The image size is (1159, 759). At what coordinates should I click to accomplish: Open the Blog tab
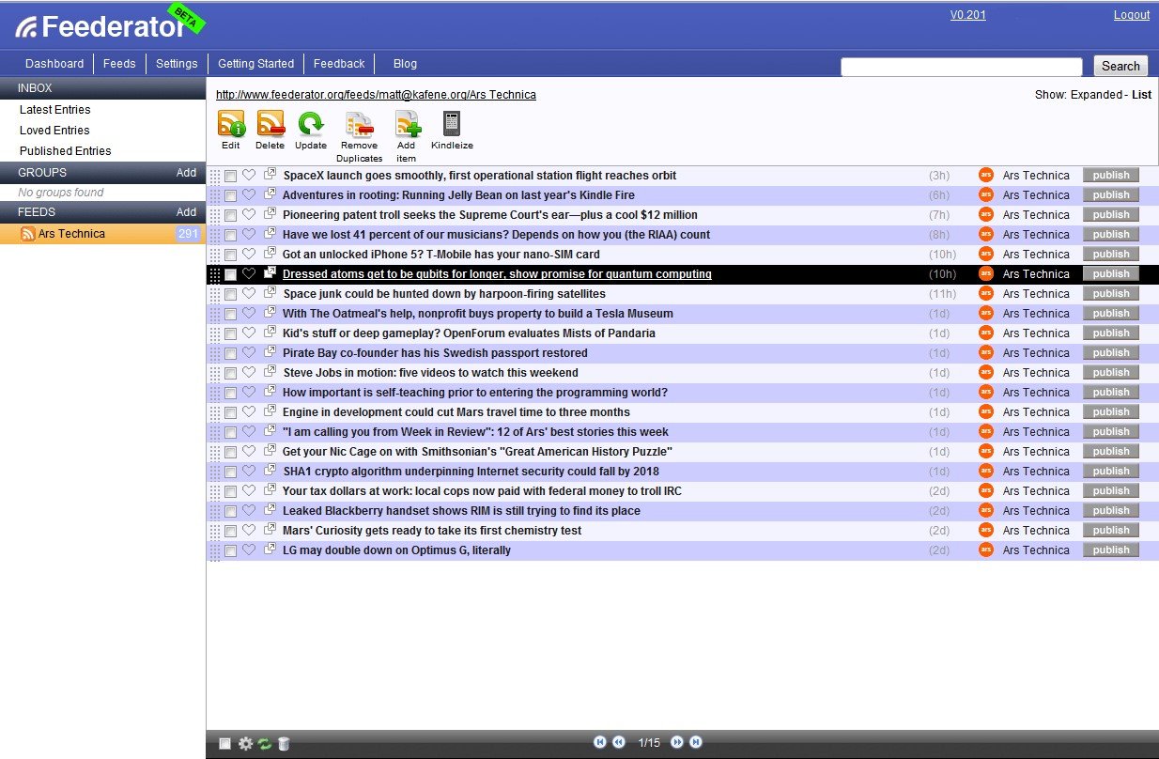(x=405, y=64)
